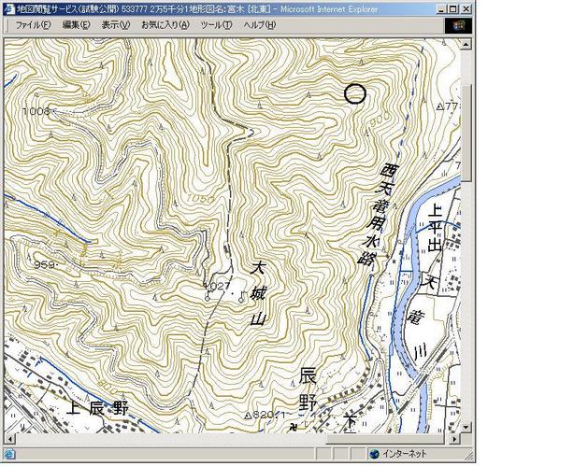Screen dimensions: 574x466
Task: Click the インターネット zone label
Action: coord(405,454)
